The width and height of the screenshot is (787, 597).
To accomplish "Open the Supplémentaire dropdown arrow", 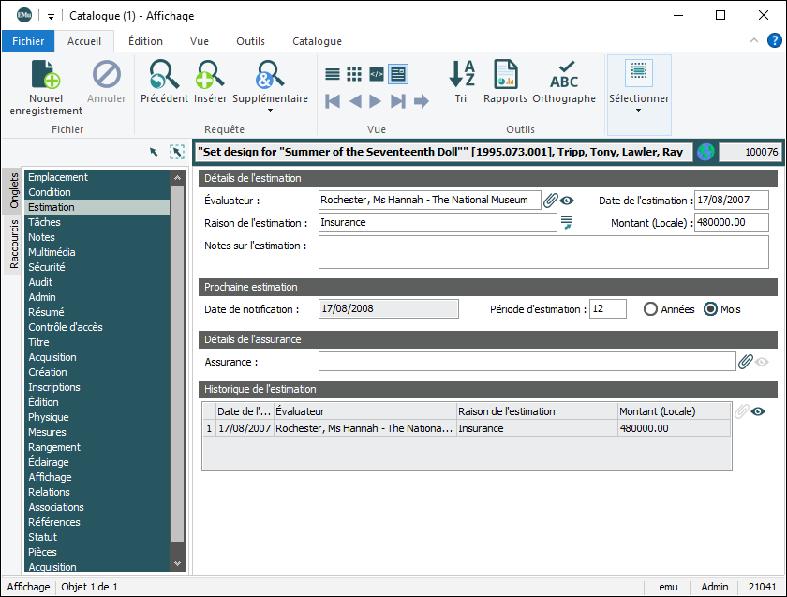I will pos(270,110).
